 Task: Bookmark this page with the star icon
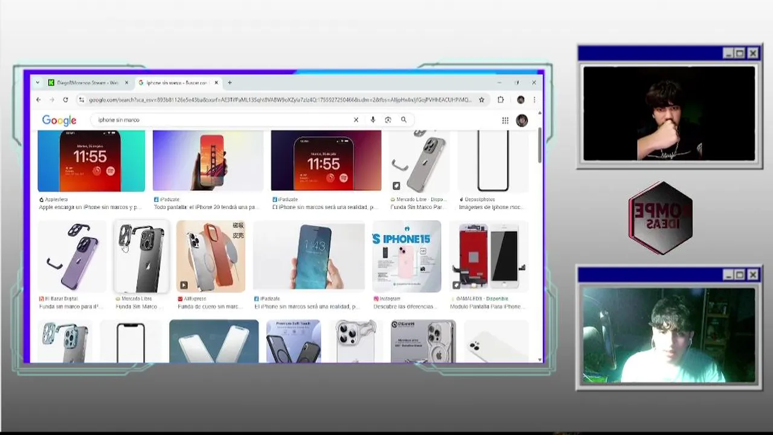click(481, 100)
